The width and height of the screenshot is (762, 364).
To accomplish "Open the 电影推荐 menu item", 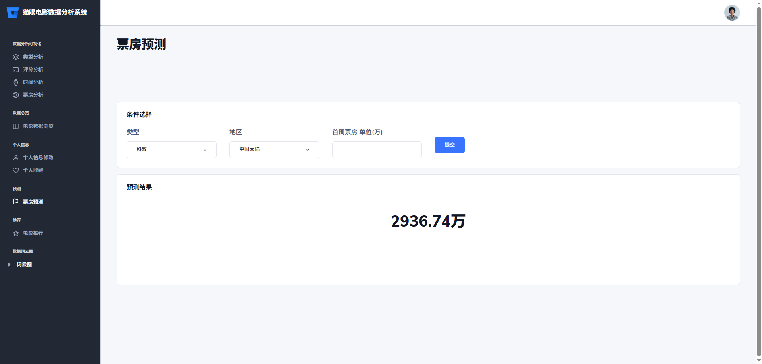I will (33, 233).
